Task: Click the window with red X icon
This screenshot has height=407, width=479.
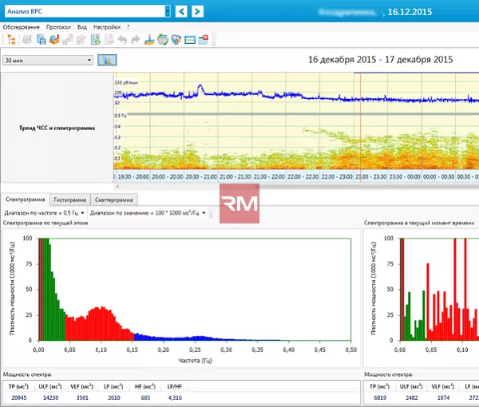Action: [203, 40]
